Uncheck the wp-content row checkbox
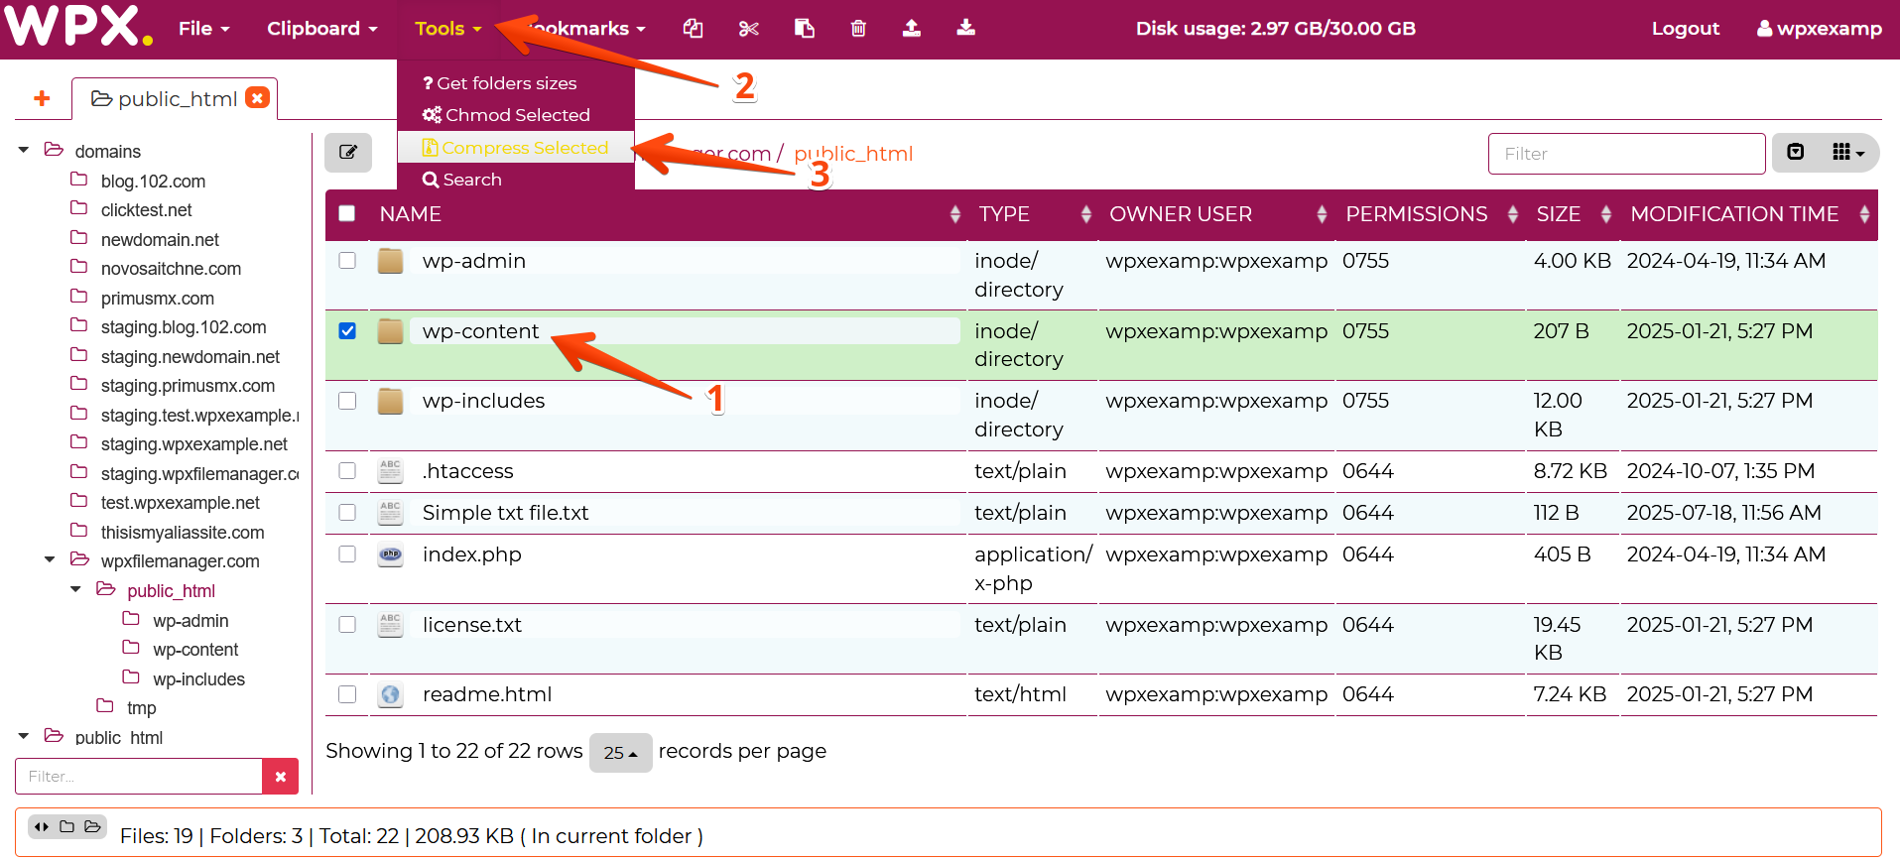 tap(347, 330)
